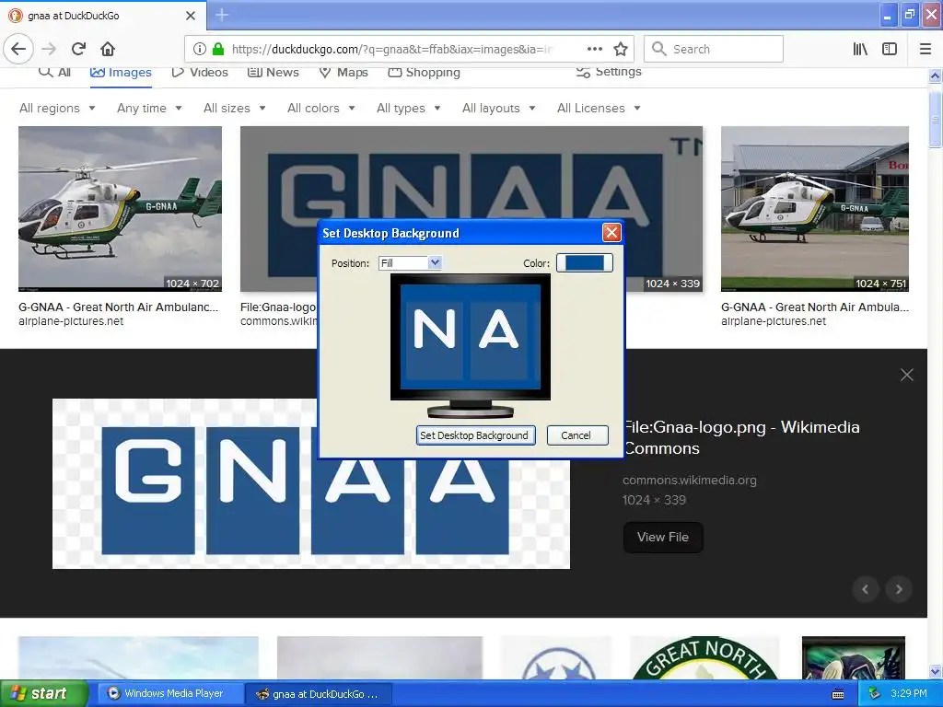Close the gnaa at DuckDuckGo tab
The height and width of the screenshot is (707, 943).
tap(190, 16)
